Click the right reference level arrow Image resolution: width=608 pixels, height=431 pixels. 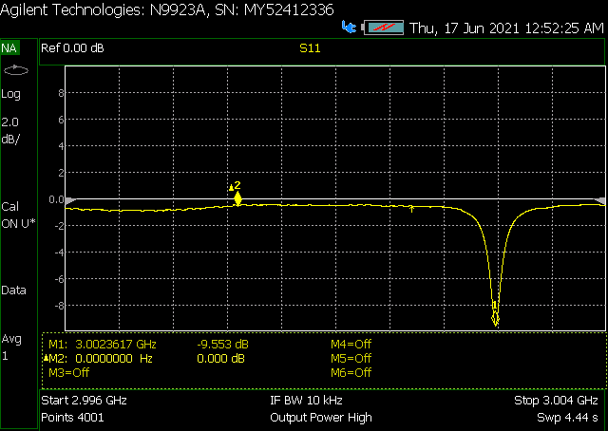[599, 199]
